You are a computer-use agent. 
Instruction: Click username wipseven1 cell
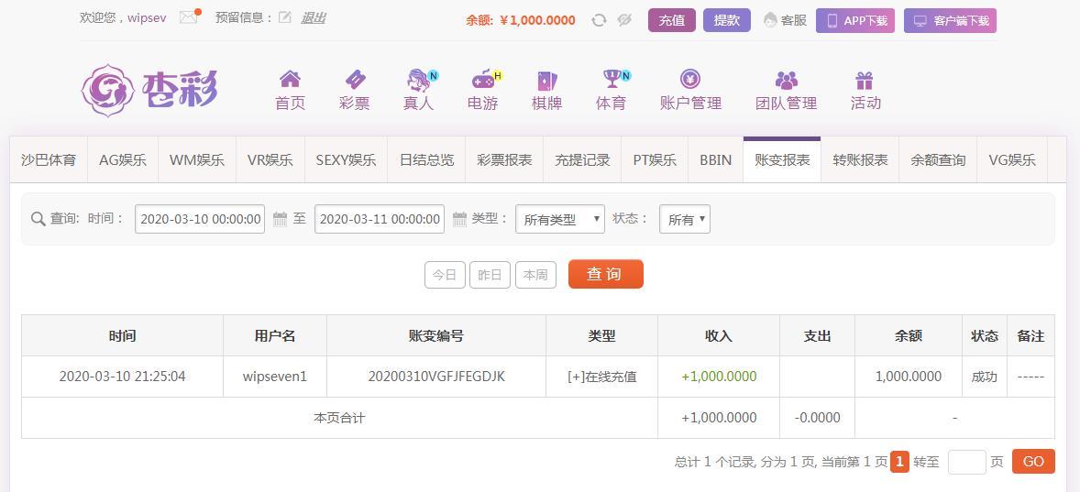click(275, 377)
